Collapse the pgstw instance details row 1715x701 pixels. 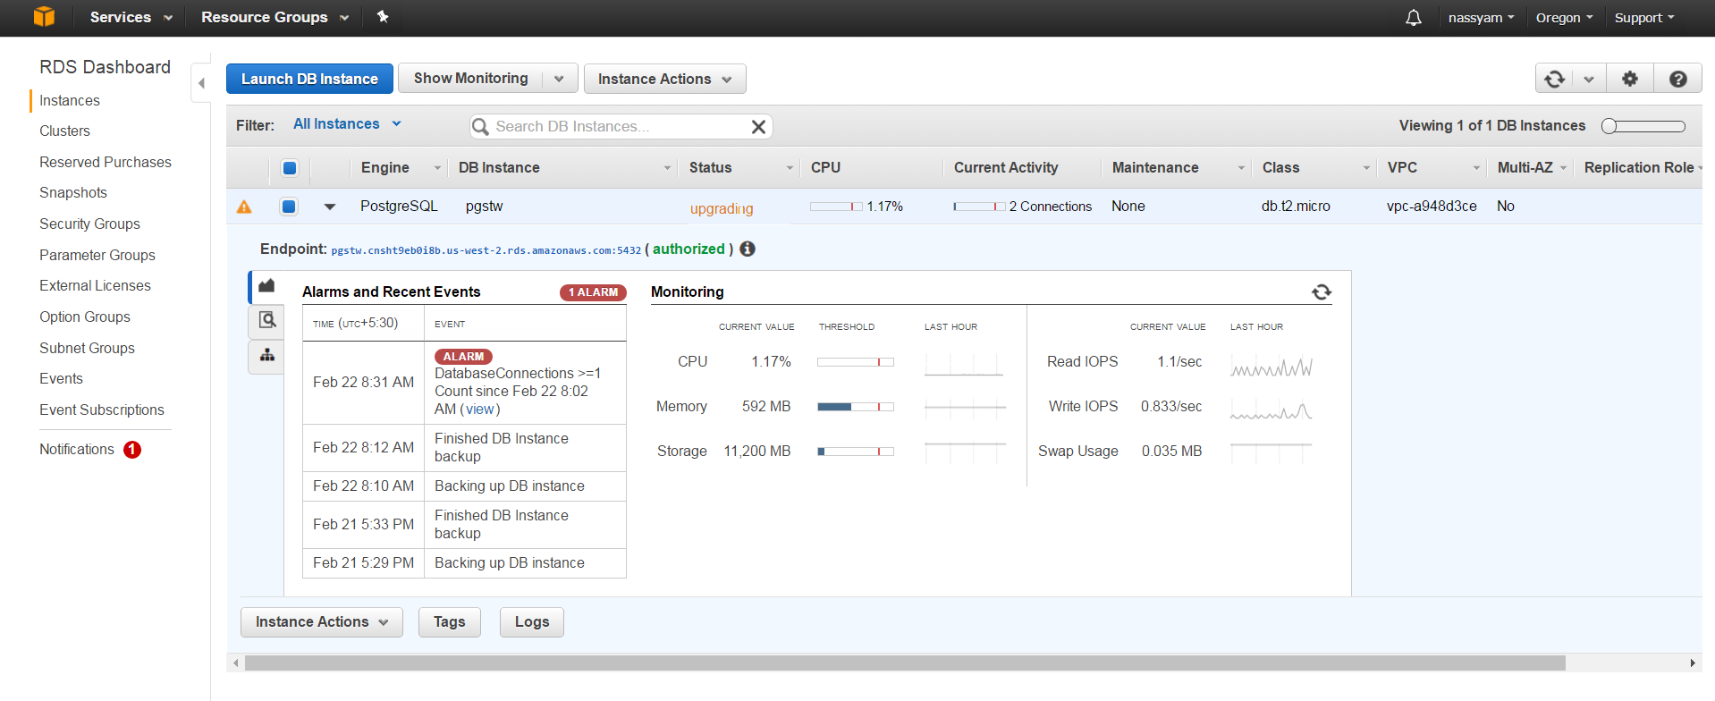coord(330,207)
